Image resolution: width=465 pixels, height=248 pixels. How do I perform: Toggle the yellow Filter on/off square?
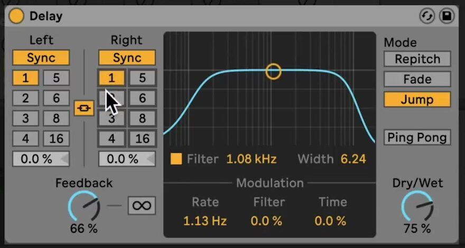[176, 159]
